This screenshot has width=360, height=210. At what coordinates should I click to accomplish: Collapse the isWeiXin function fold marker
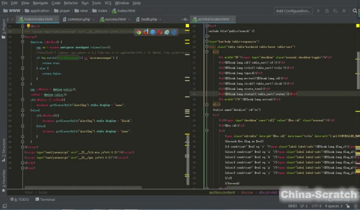[x=22, y=42]
